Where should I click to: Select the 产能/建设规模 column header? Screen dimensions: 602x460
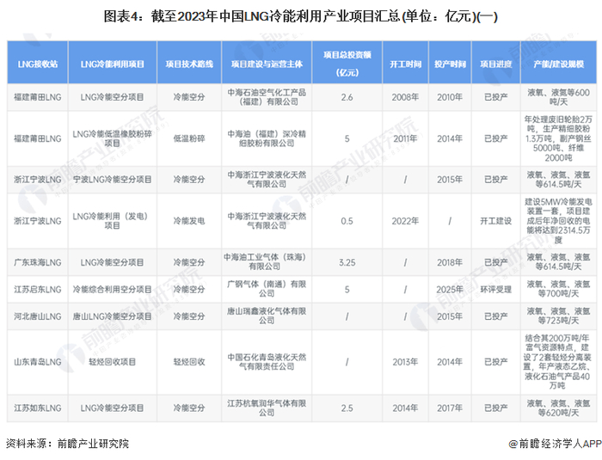[x=559, y=64]
